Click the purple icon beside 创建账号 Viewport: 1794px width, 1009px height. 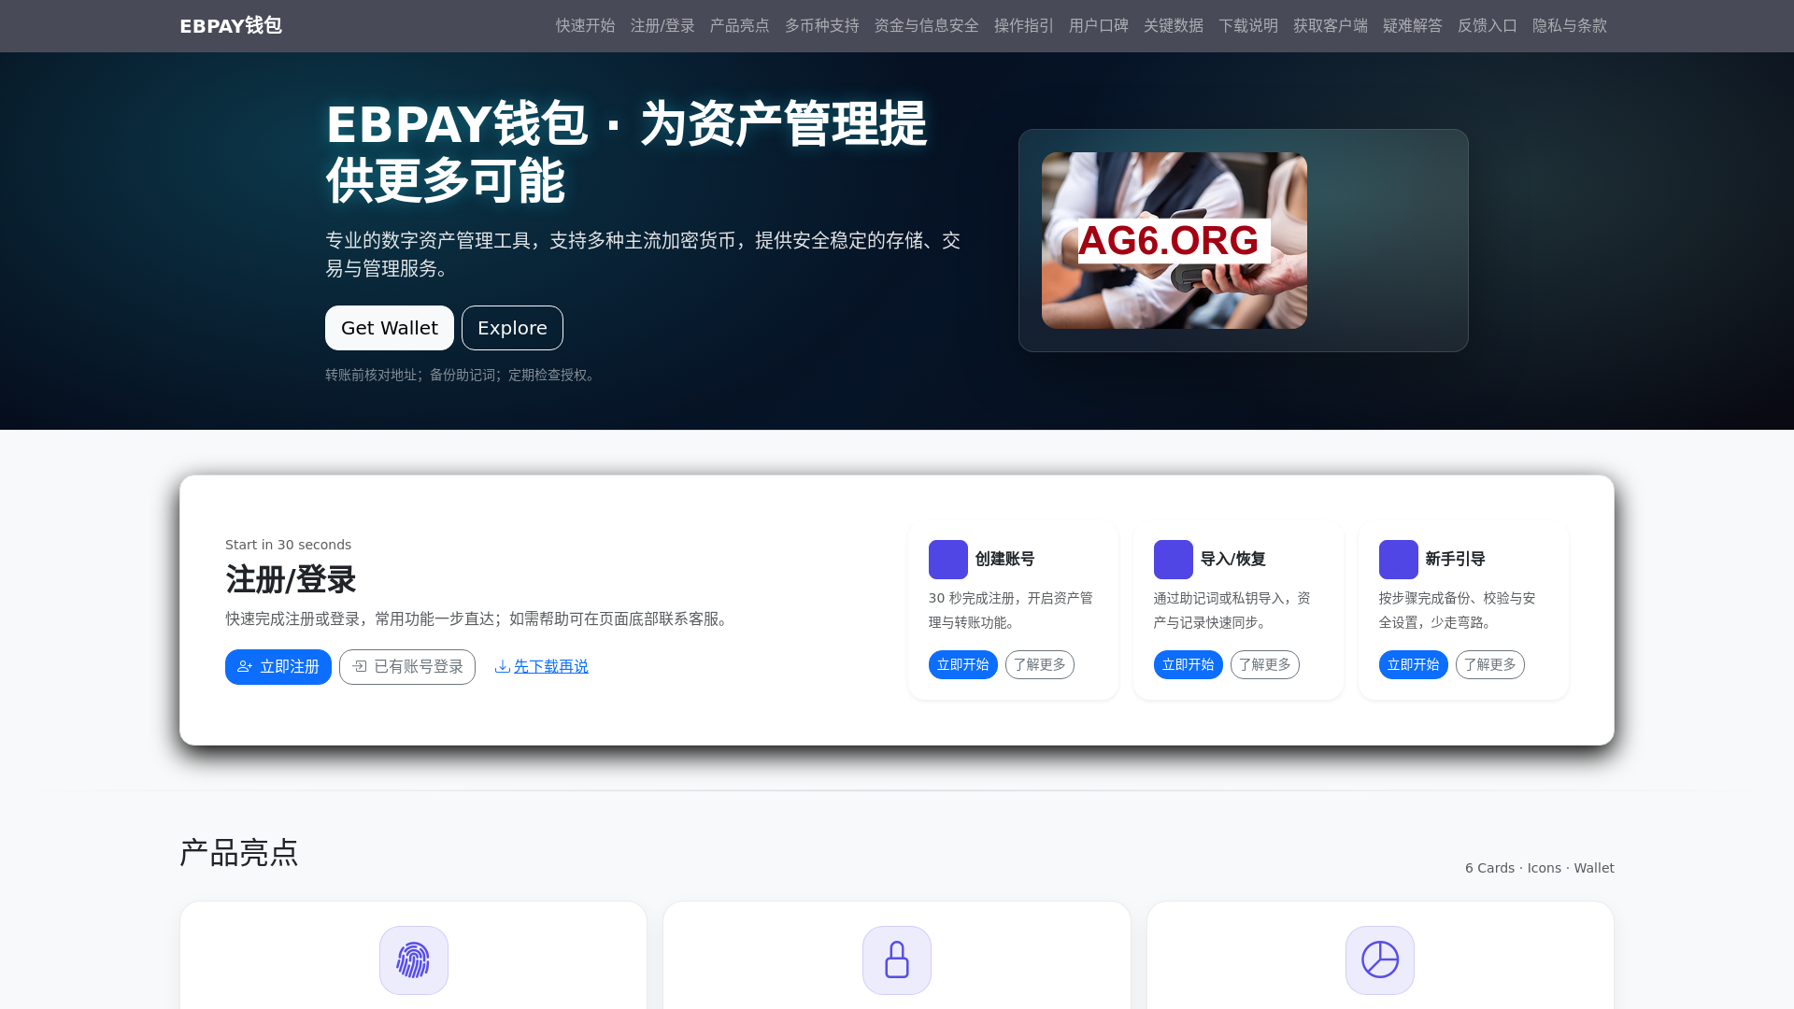click(x=948, y=560)
